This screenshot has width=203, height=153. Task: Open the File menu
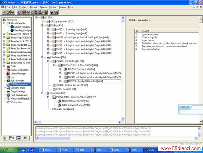click(7, 7)
